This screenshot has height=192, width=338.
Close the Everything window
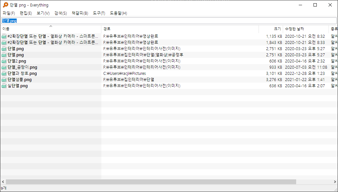pos(330,5)
